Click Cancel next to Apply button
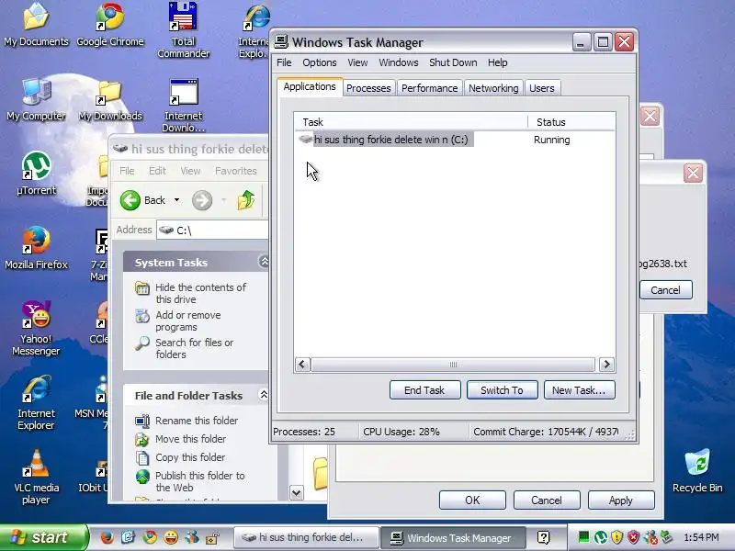This screenshot has height=551, width=735. tap(547, 500)
